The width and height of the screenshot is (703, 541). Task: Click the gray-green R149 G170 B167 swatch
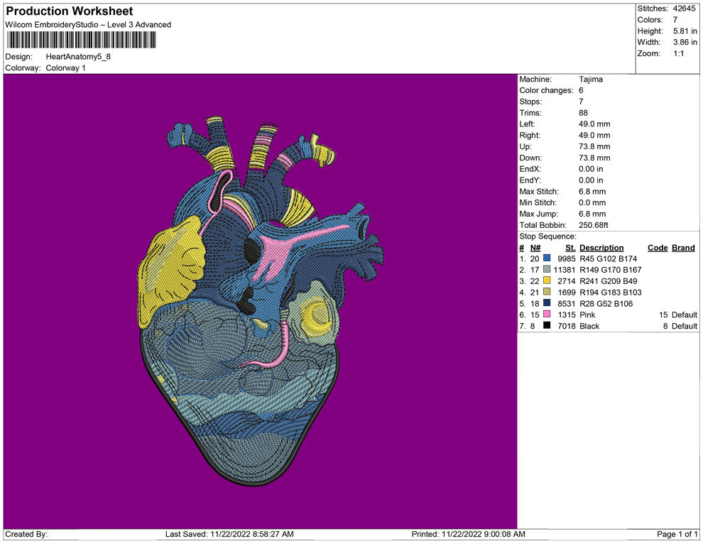pyautogui.click(x=547, y=269)
